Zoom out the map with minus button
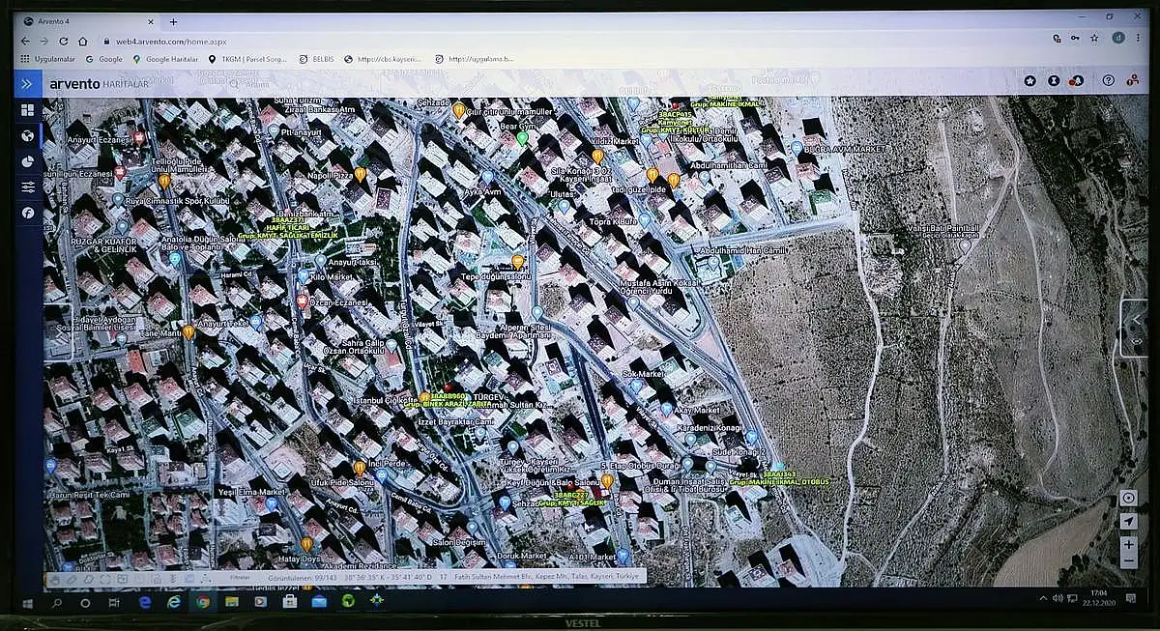Viewport: 1160px width, 631px height. [x=1128, y=561]
